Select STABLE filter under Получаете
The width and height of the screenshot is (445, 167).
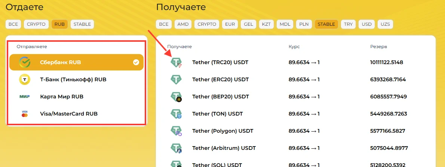click(326, 24)
